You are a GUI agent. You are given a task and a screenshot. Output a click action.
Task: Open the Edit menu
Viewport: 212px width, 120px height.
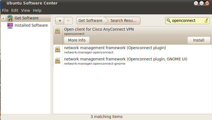click(15, 10)
